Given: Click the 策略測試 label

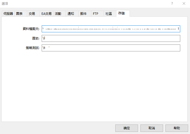Looking at the screenshot, I should pyautogui.click(x=33, y=48).
